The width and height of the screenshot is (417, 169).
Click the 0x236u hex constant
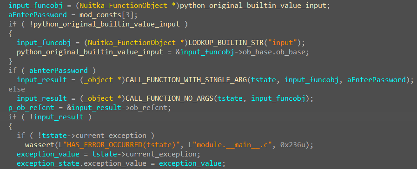(x=293, y=145)
